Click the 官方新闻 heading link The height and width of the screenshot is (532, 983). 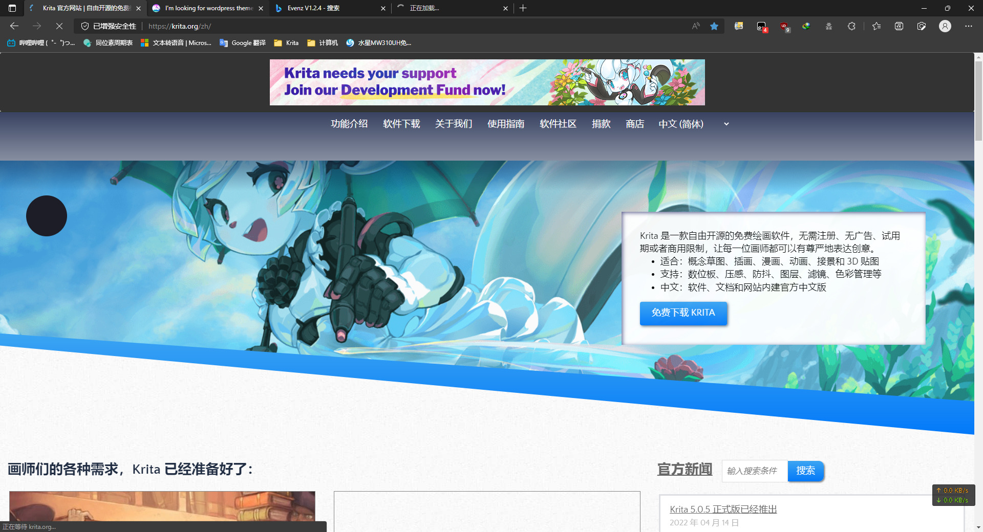685,469
